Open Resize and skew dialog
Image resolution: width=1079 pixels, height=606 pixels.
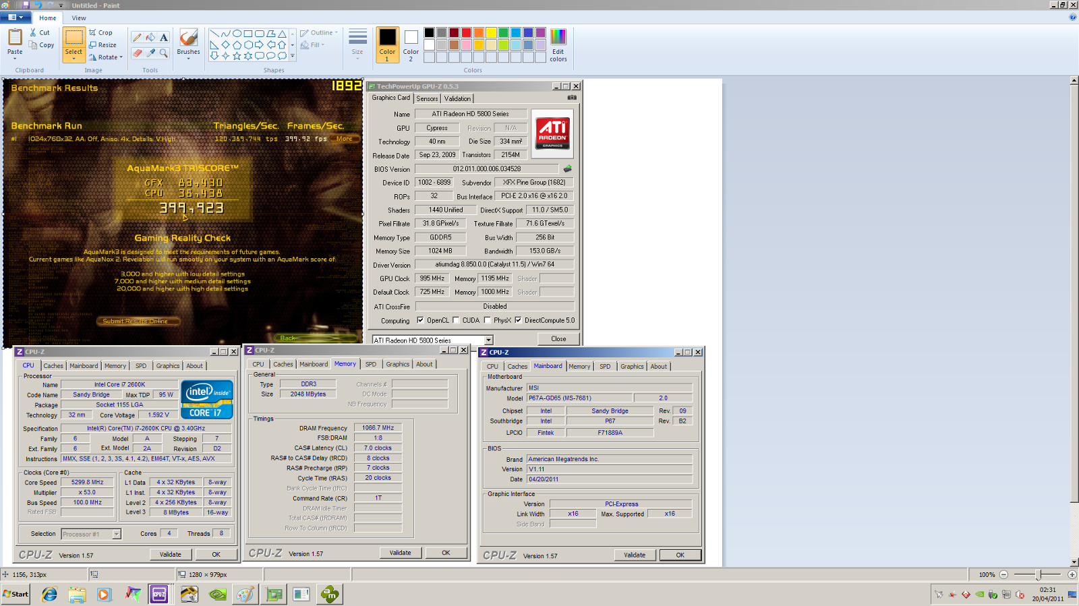tap(103, 45)
